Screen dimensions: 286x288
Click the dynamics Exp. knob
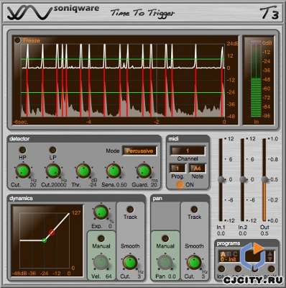101,212
